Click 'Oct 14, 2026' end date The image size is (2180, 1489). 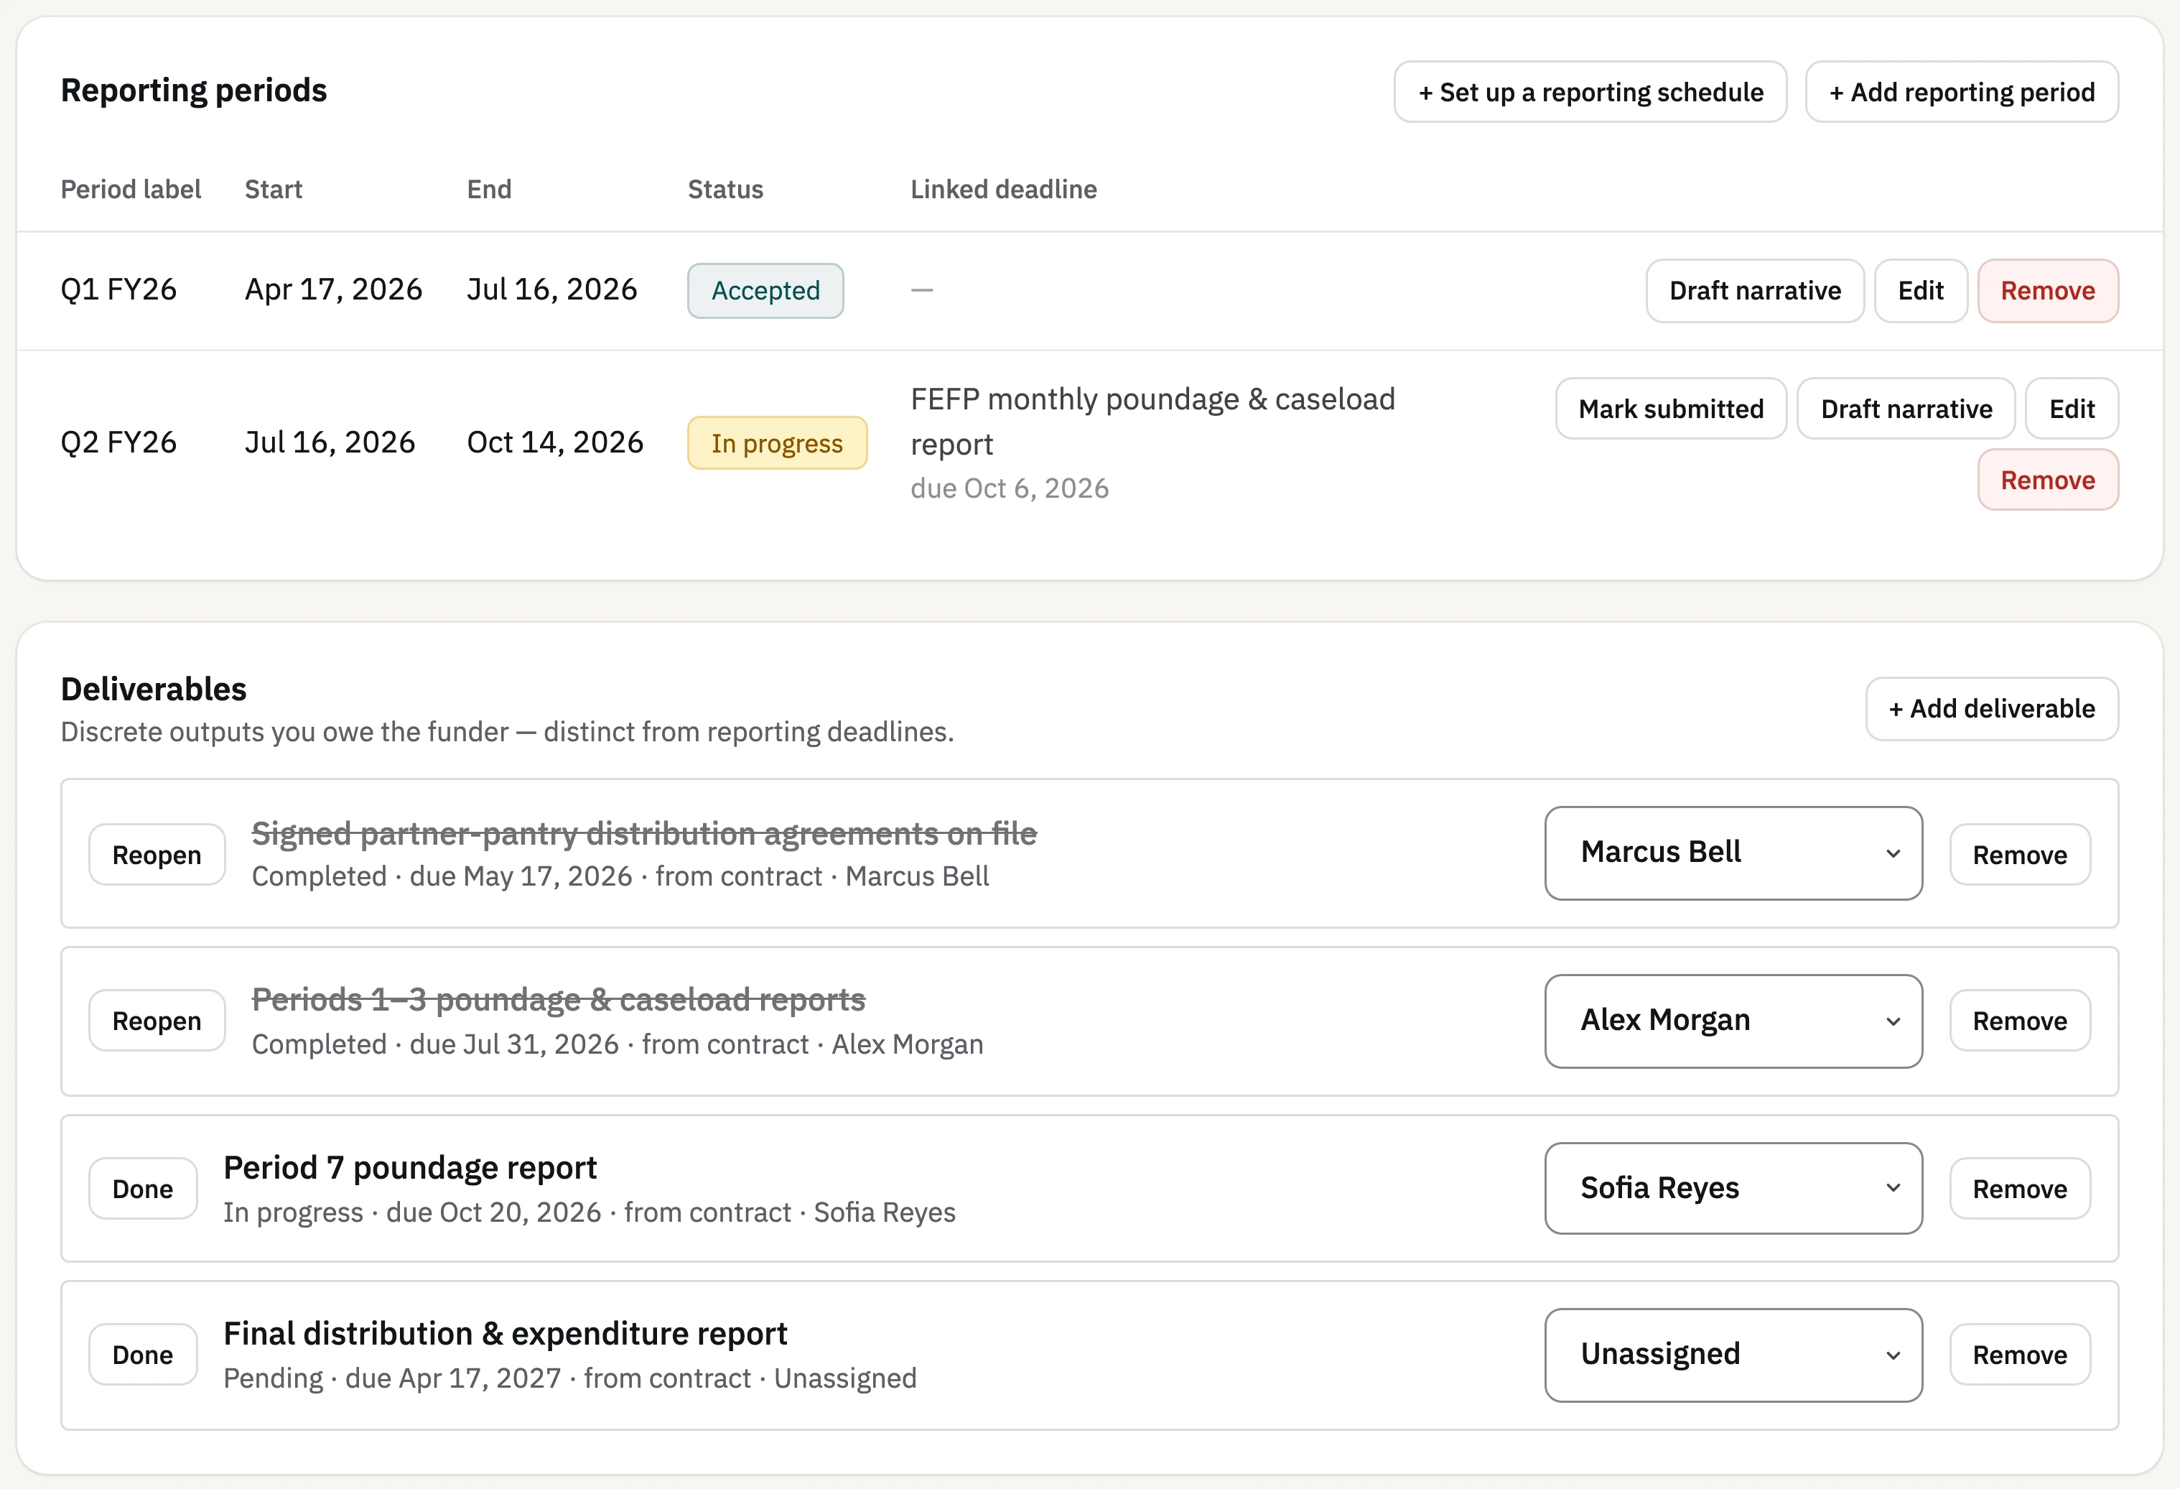[555, 442]
